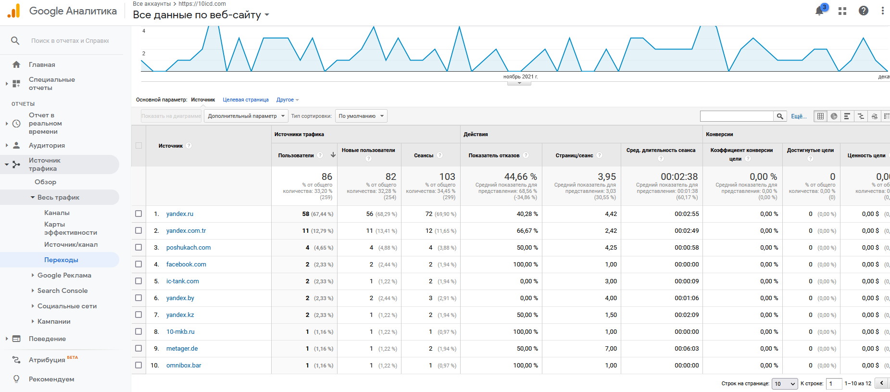
Task: Open the yandex.ru source link
Action: [x=180, y=214]
